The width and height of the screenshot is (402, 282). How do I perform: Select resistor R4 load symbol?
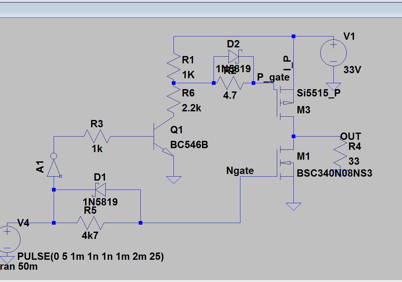pos(340,153)
